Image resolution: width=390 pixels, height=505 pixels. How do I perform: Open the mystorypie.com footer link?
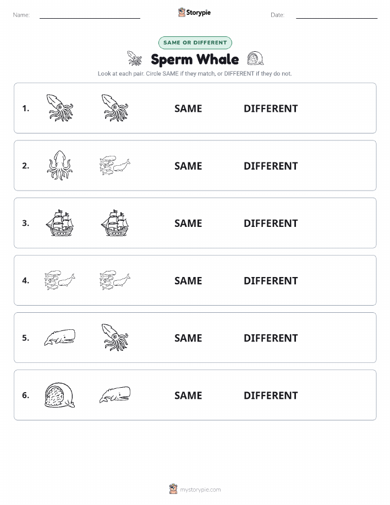(200, 490)
